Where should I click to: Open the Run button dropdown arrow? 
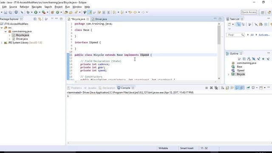coord(40,12)
